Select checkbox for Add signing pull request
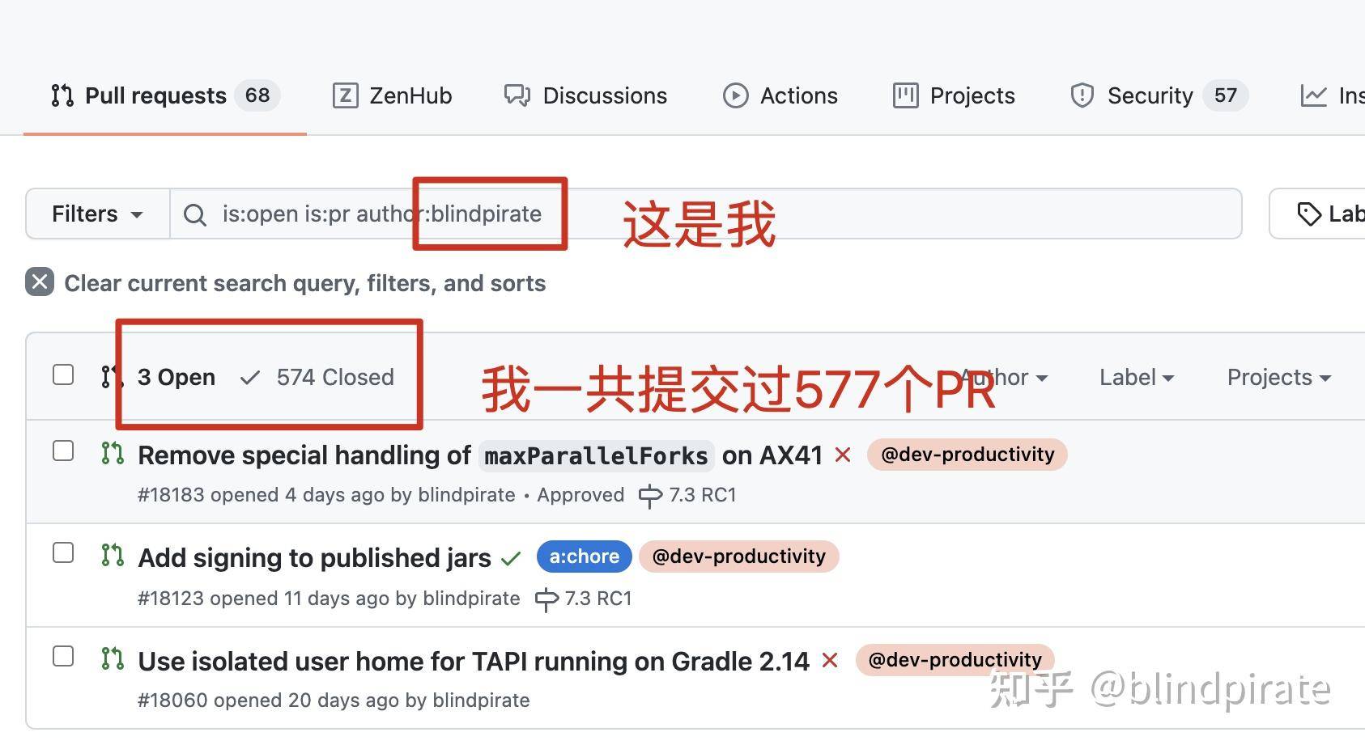This screenshot has height=749, width=1365. point(63,552)
